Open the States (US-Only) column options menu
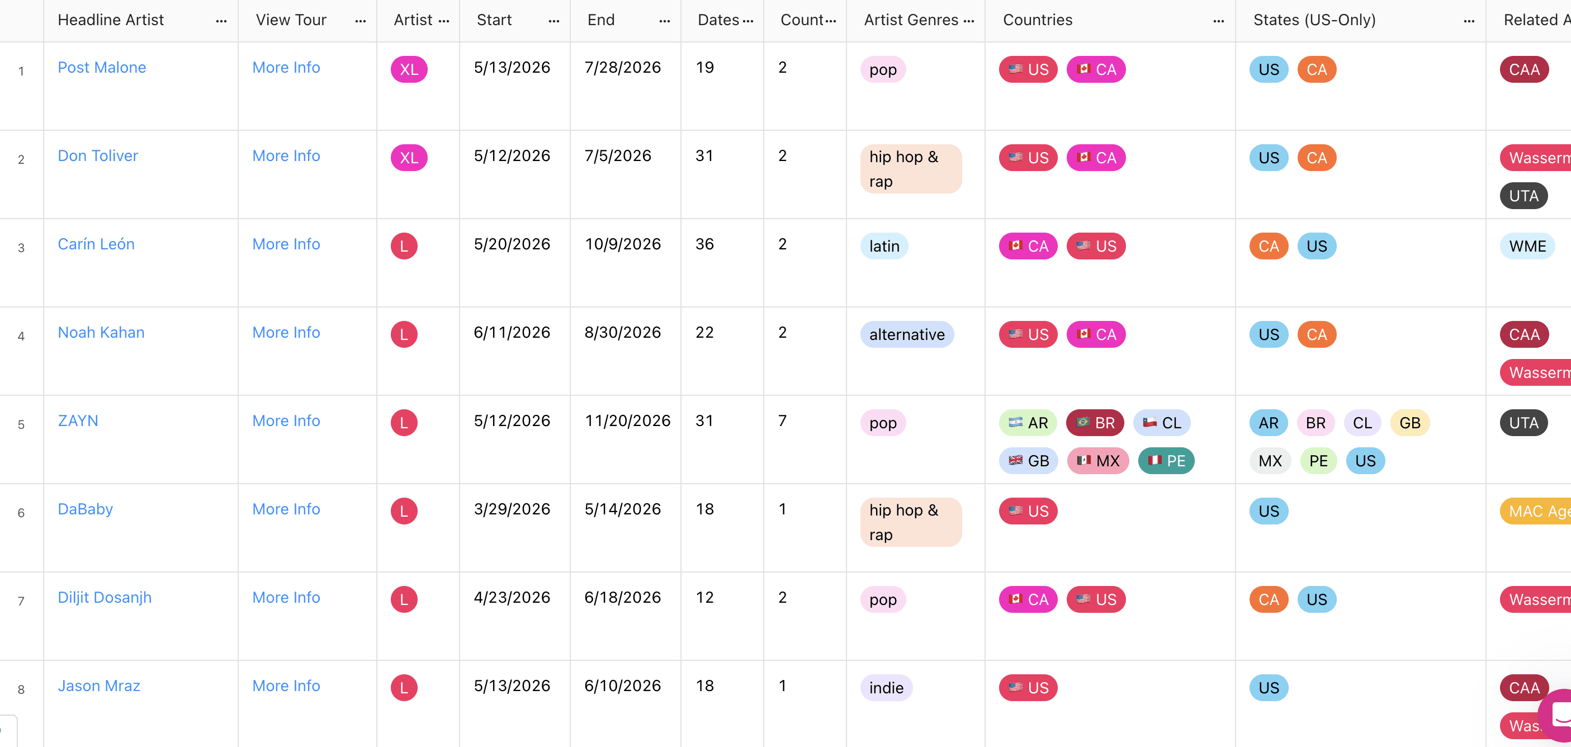Viewport: 1571px width, 747px height. click(x=1469, y=21)
